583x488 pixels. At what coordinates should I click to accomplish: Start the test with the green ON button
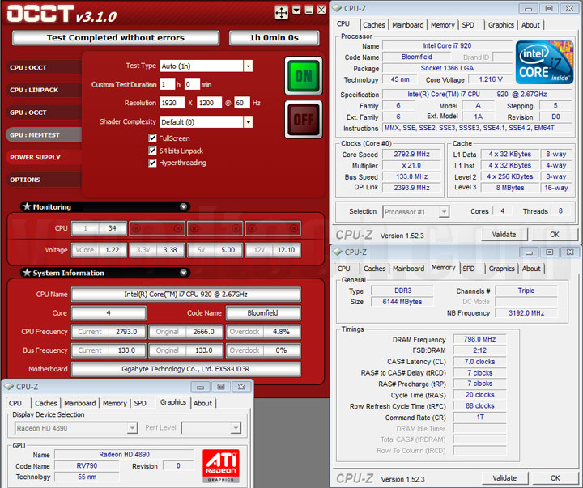(304, 76)
